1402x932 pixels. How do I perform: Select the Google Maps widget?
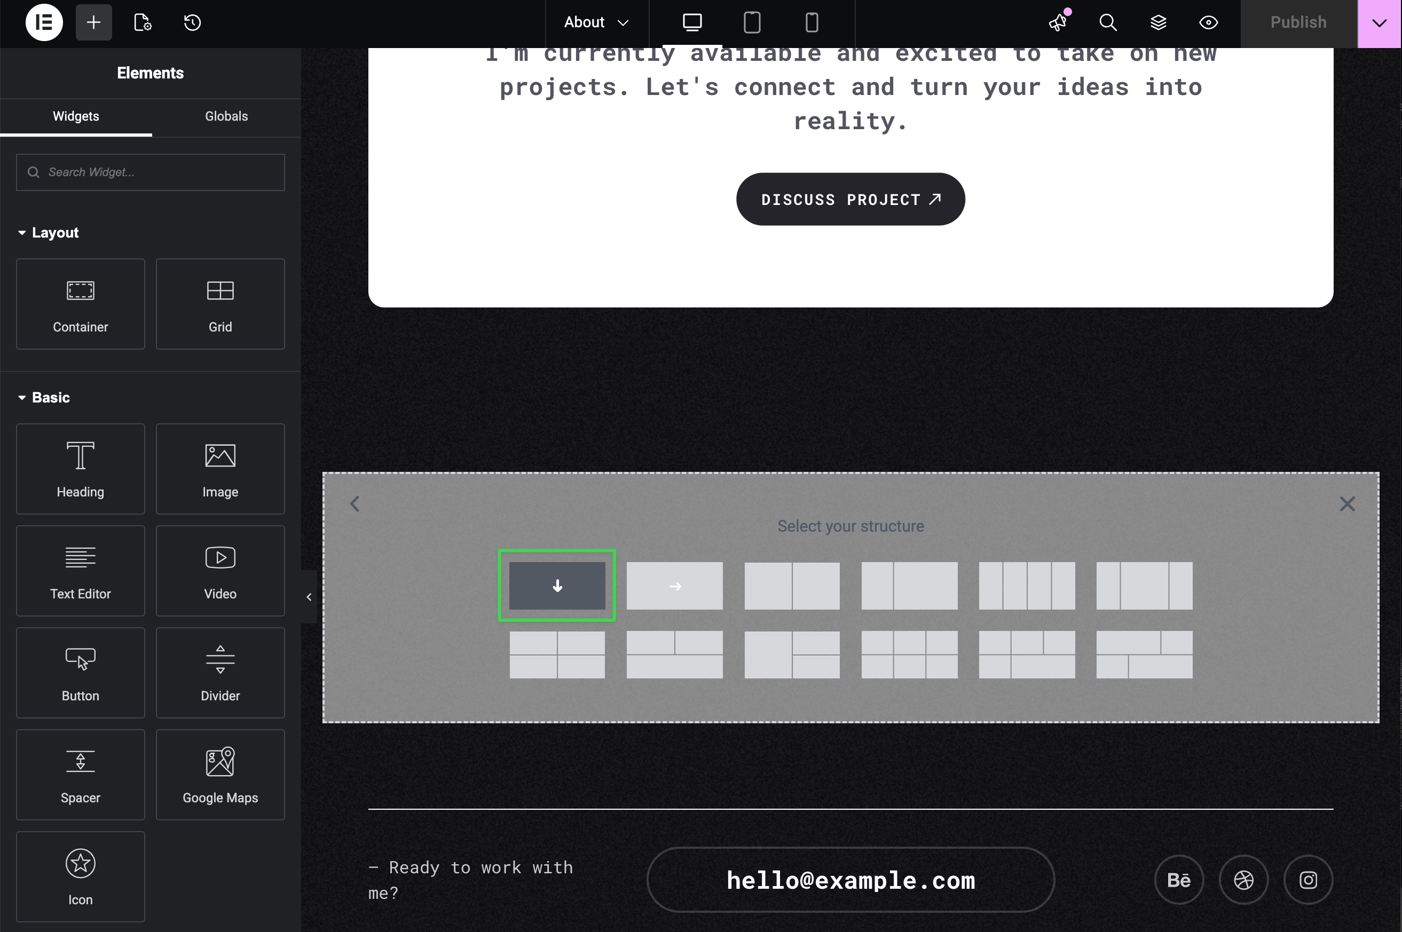[220, 775]
